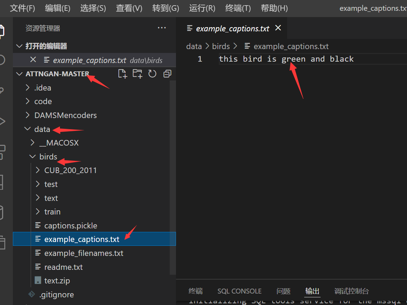
Task: Click the New File icon in explorer header
Action: pos(123,74)
